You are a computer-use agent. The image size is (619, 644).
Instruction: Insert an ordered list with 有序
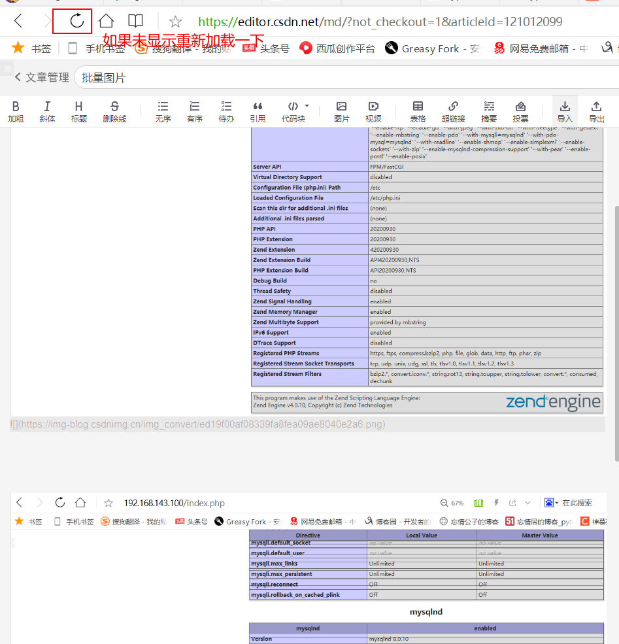(x=195, y=112)
